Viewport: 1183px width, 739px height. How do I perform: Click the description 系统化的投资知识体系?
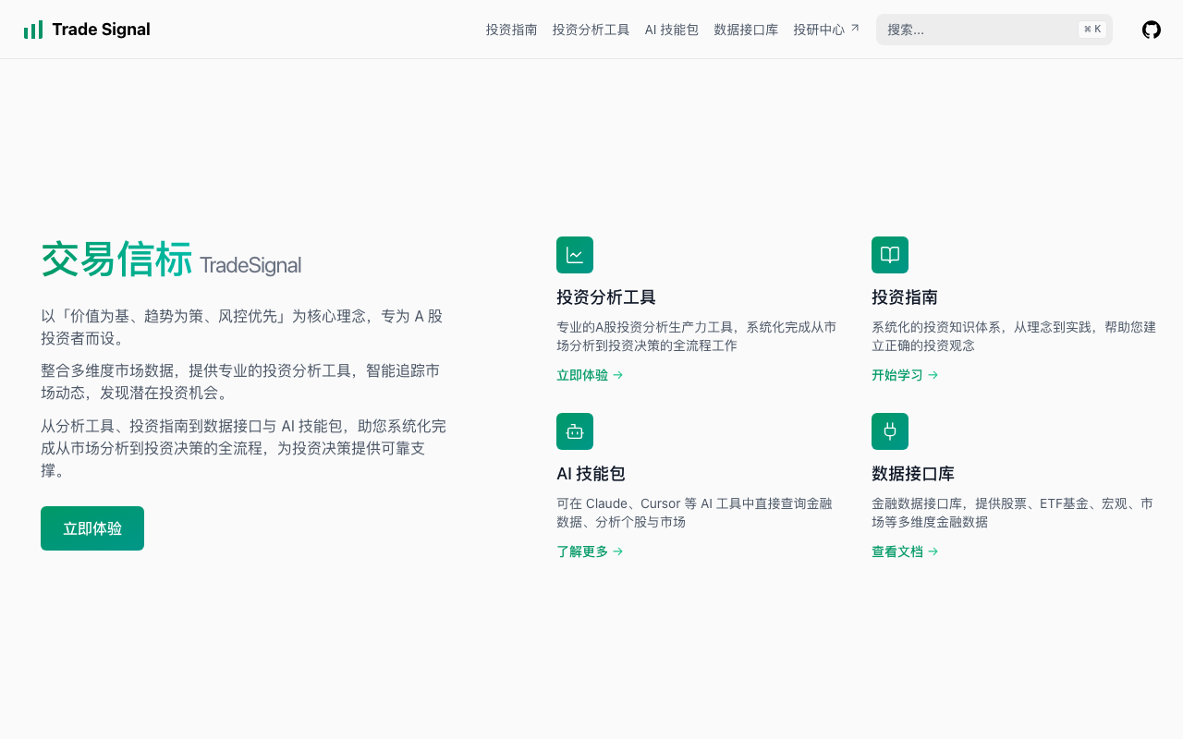[x=1014, y=336]
